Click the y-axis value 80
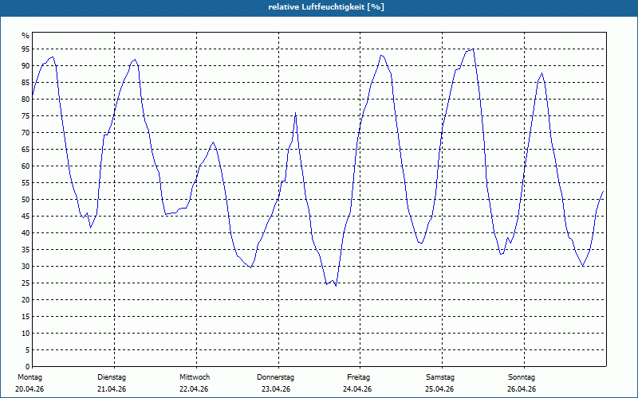638x398 pixels. pyautogui.click(x=26, y=99)
